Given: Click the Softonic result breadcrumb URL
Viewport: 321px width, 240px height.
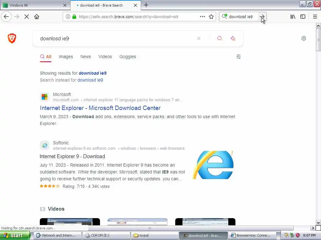Looking at the screenshot, I should coord(119,148).
